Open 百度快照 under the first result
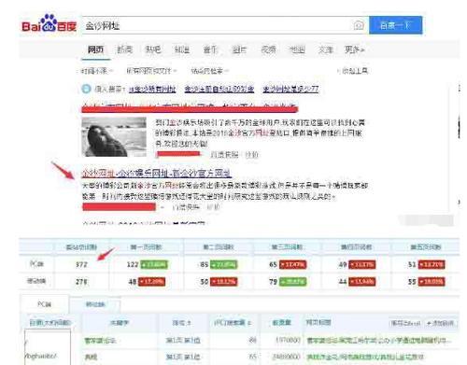467x365 pixels. coord(224,155)
